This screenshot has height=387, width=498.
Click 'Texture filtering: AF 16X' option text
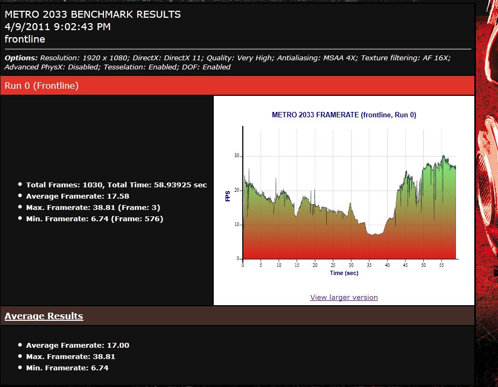click(x=405, y=58)
